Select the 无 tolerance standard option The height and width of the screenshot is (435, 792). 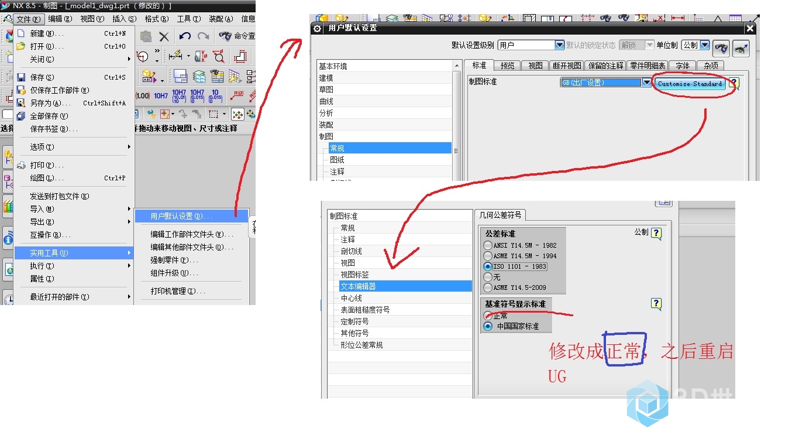tap(488, 277)
